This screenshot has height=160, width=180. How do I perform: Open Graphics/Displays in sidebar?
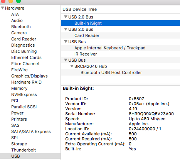pyautogui.click(x=29, y=76)
